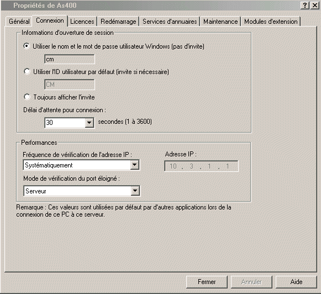Click the Remarque note text

click(124, 211)
